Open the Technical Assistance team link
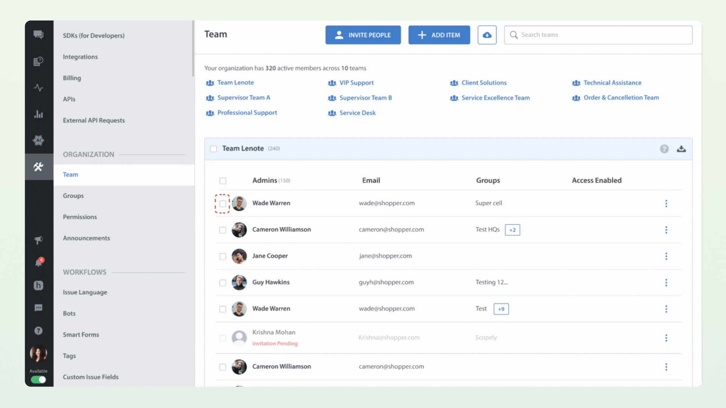The image size is (726, 408). click(612, 82)
